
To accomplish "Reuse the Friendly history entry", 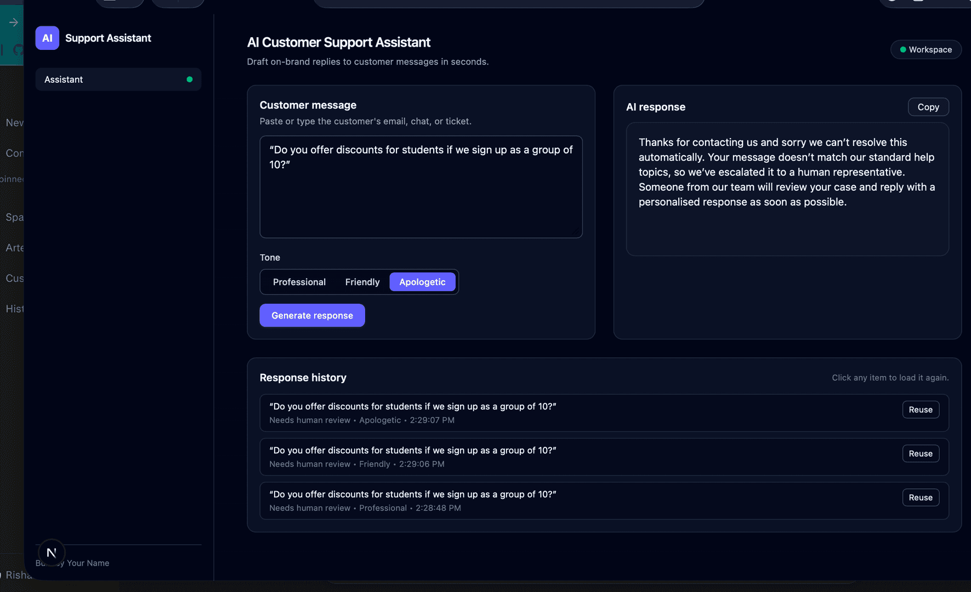I will [x=921, y=453].
